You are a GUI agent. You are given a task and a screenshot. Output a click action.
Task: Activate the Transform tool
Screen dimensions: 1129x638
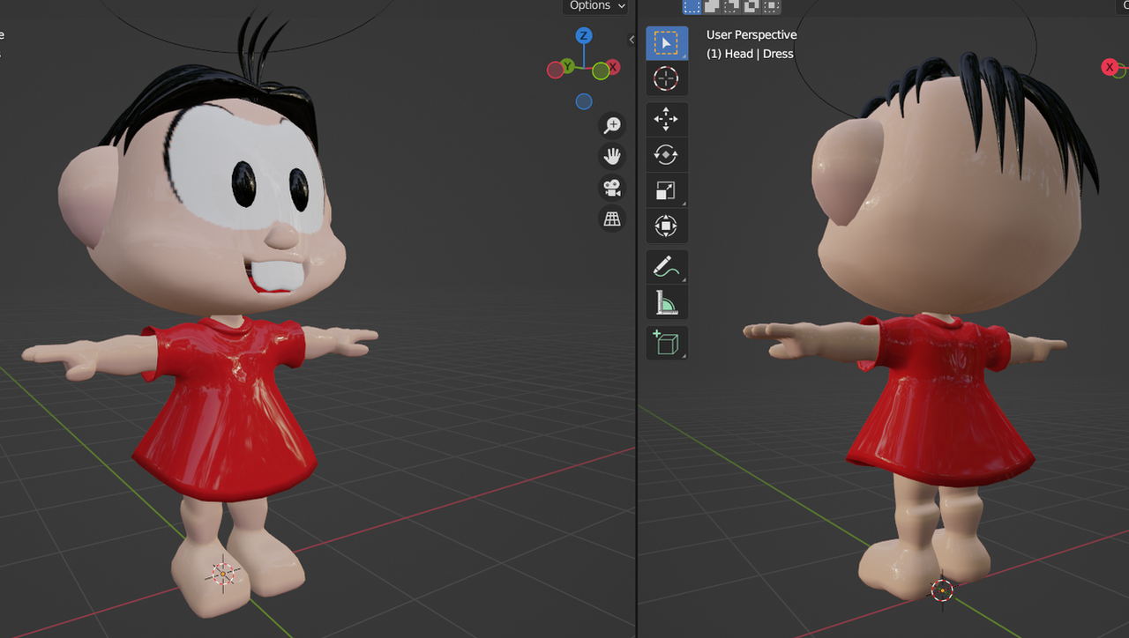[666, 226]
